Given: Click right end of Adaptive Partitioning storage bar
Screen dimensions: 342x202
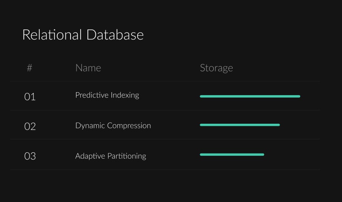Looking at the screenshot, I should click(263, 154).
